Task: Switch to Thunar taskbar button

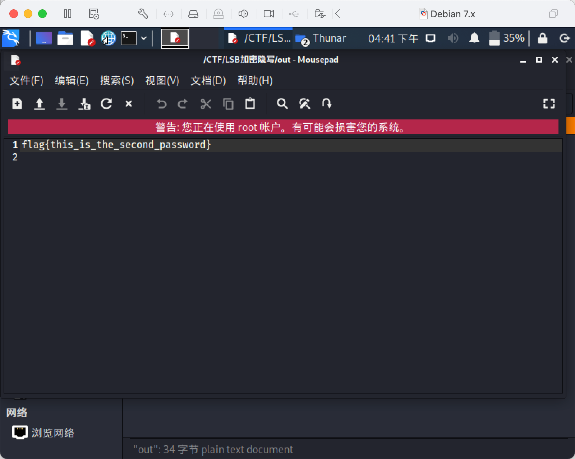Action: coord(321,38)
